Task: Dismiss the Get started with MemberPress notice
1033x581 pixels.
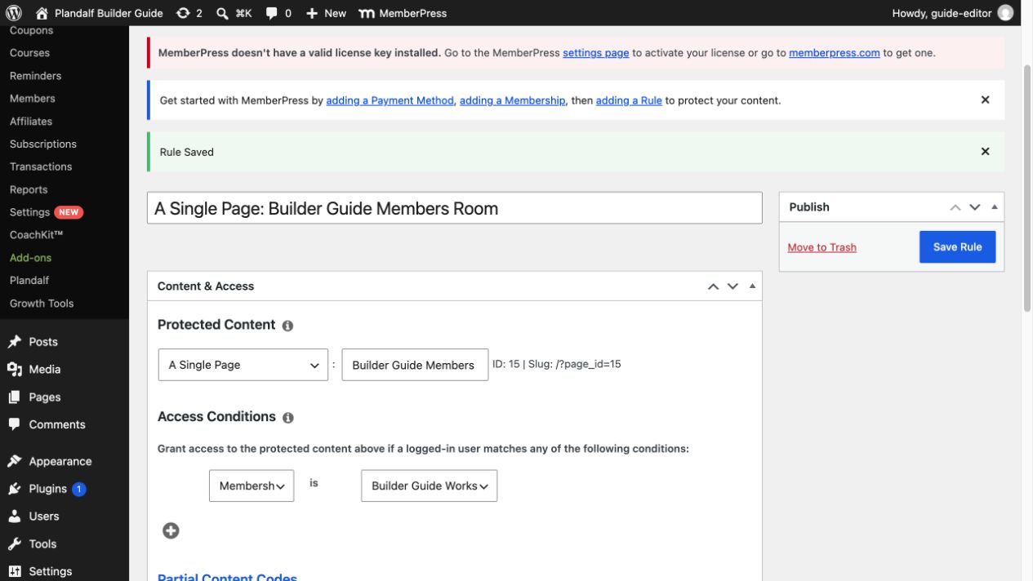Action: pos(985,100)
